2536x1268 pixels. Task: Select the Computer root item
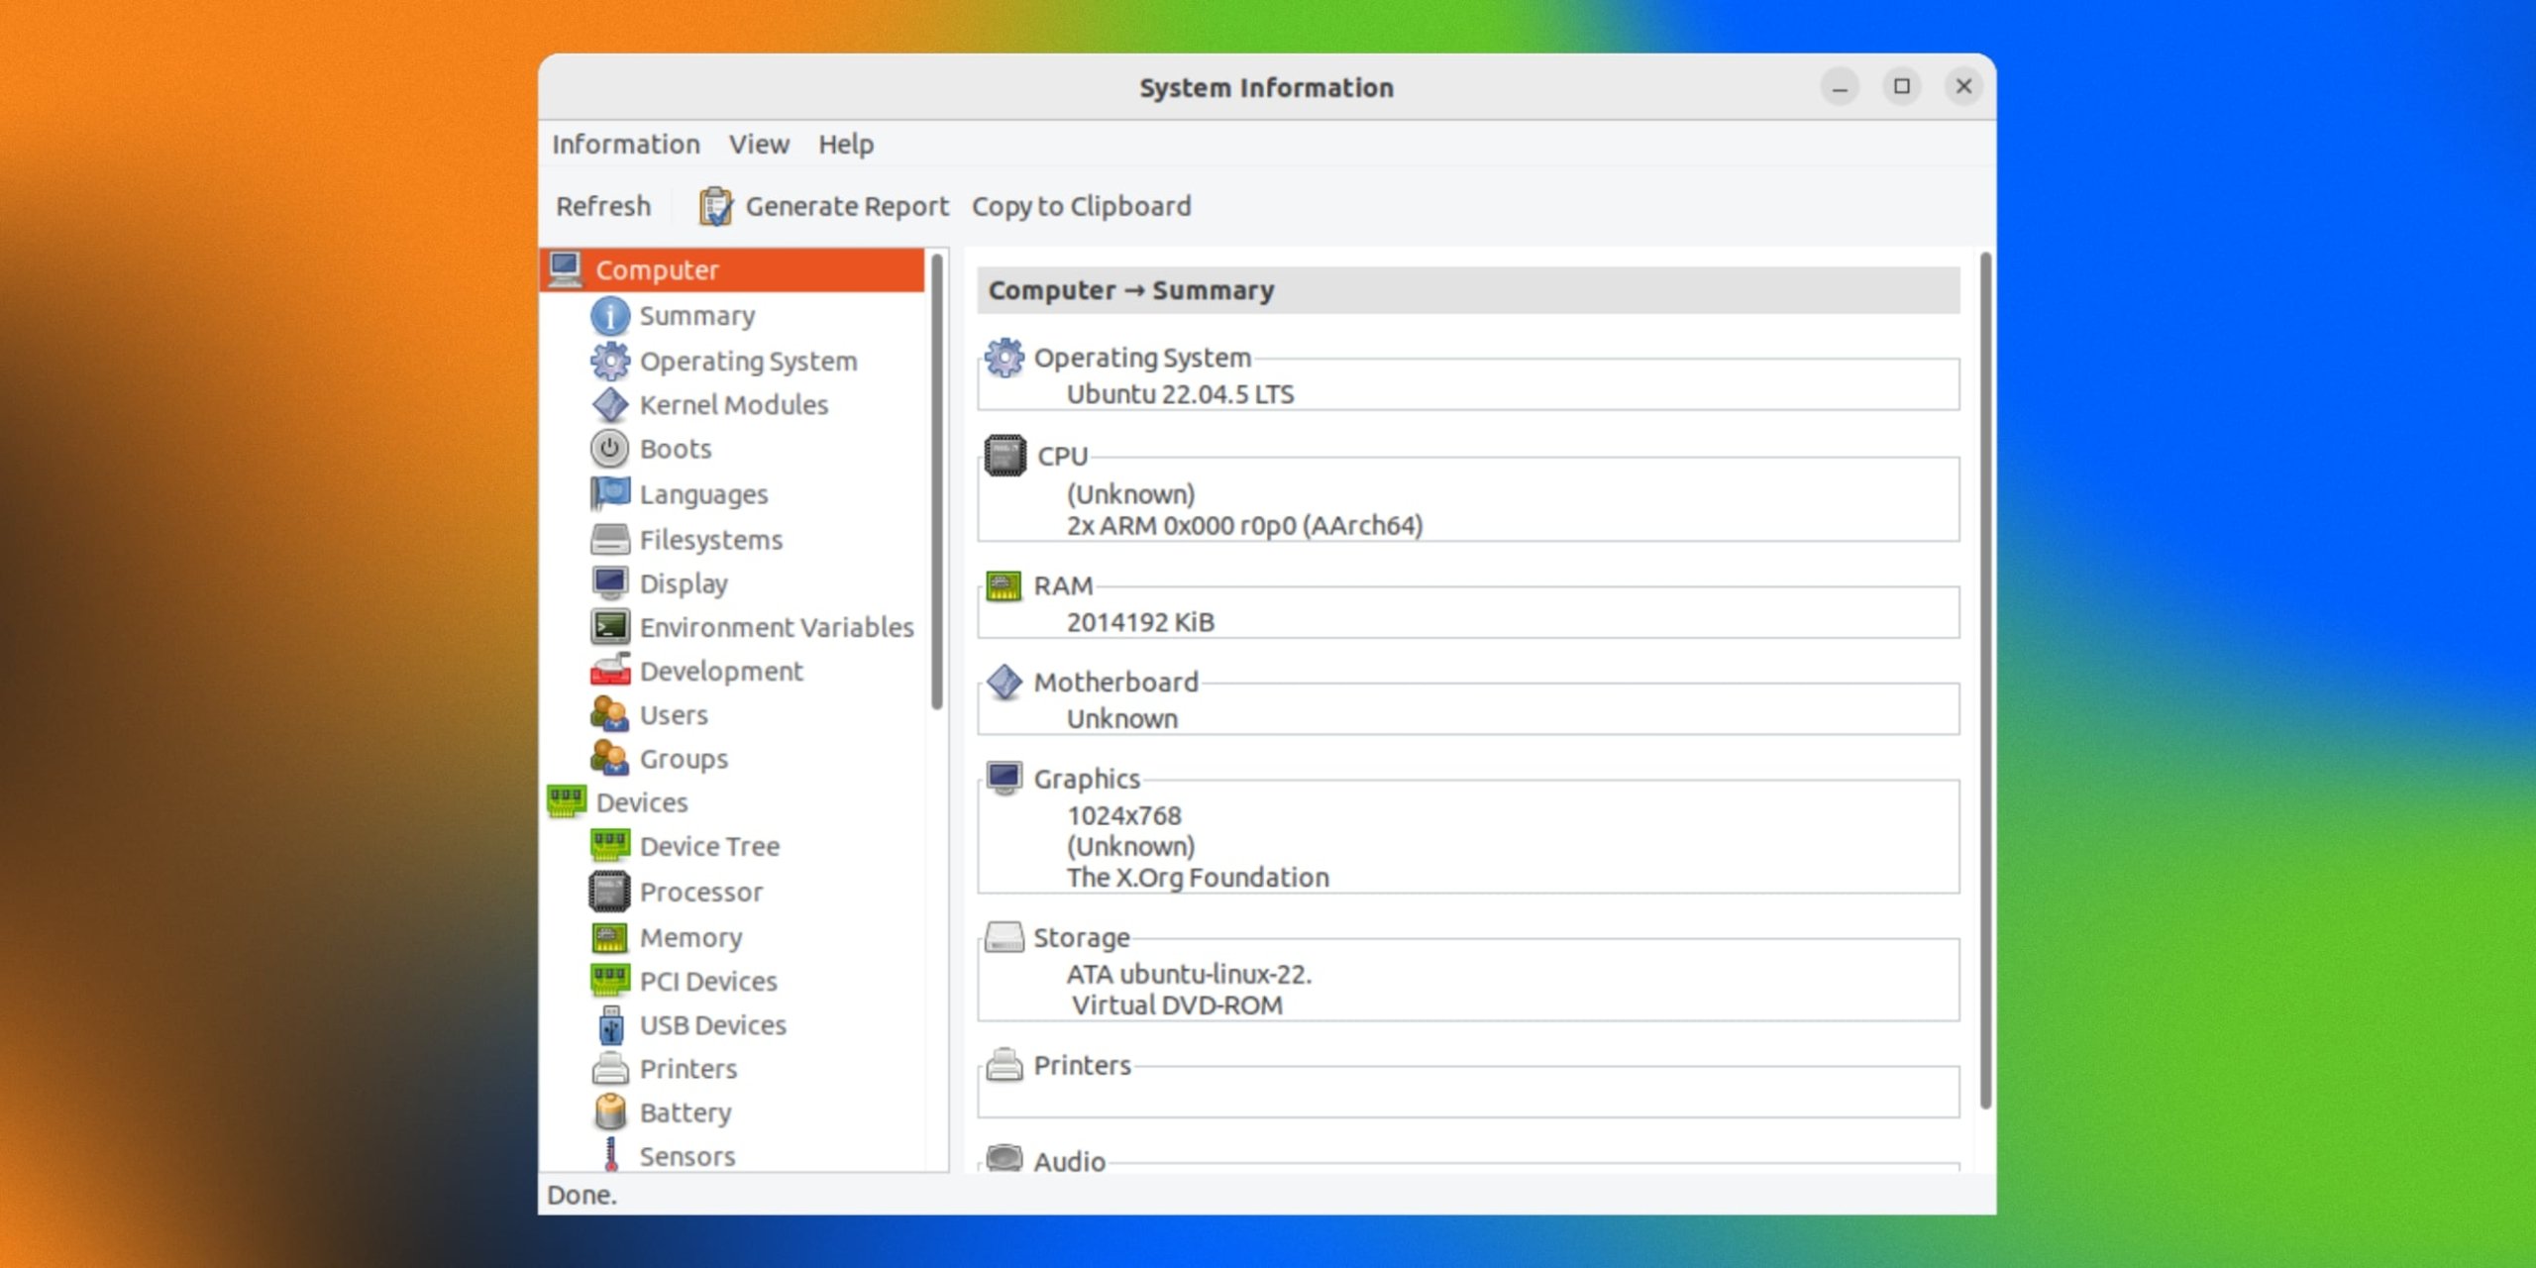click(657, 269)
